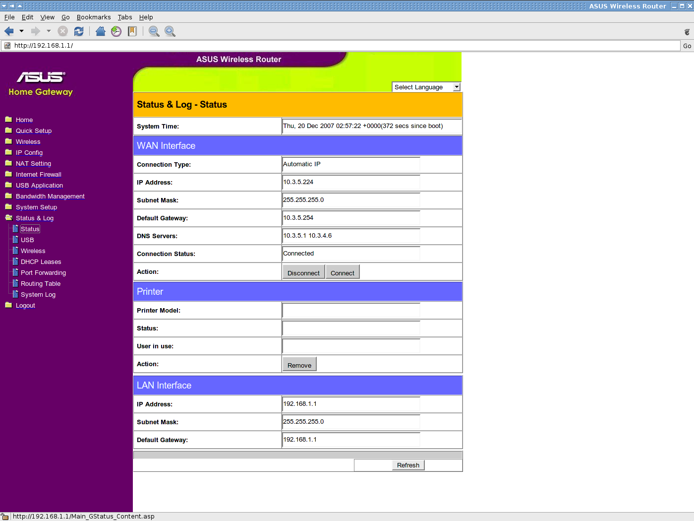Viewport: 694px width, 521px height.
Task: Open the back history dropdown arrow
Action: [21, 31]
